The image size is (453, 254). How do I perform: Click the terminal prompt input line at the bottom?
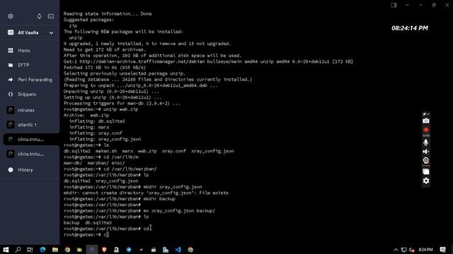click(86, 235)
